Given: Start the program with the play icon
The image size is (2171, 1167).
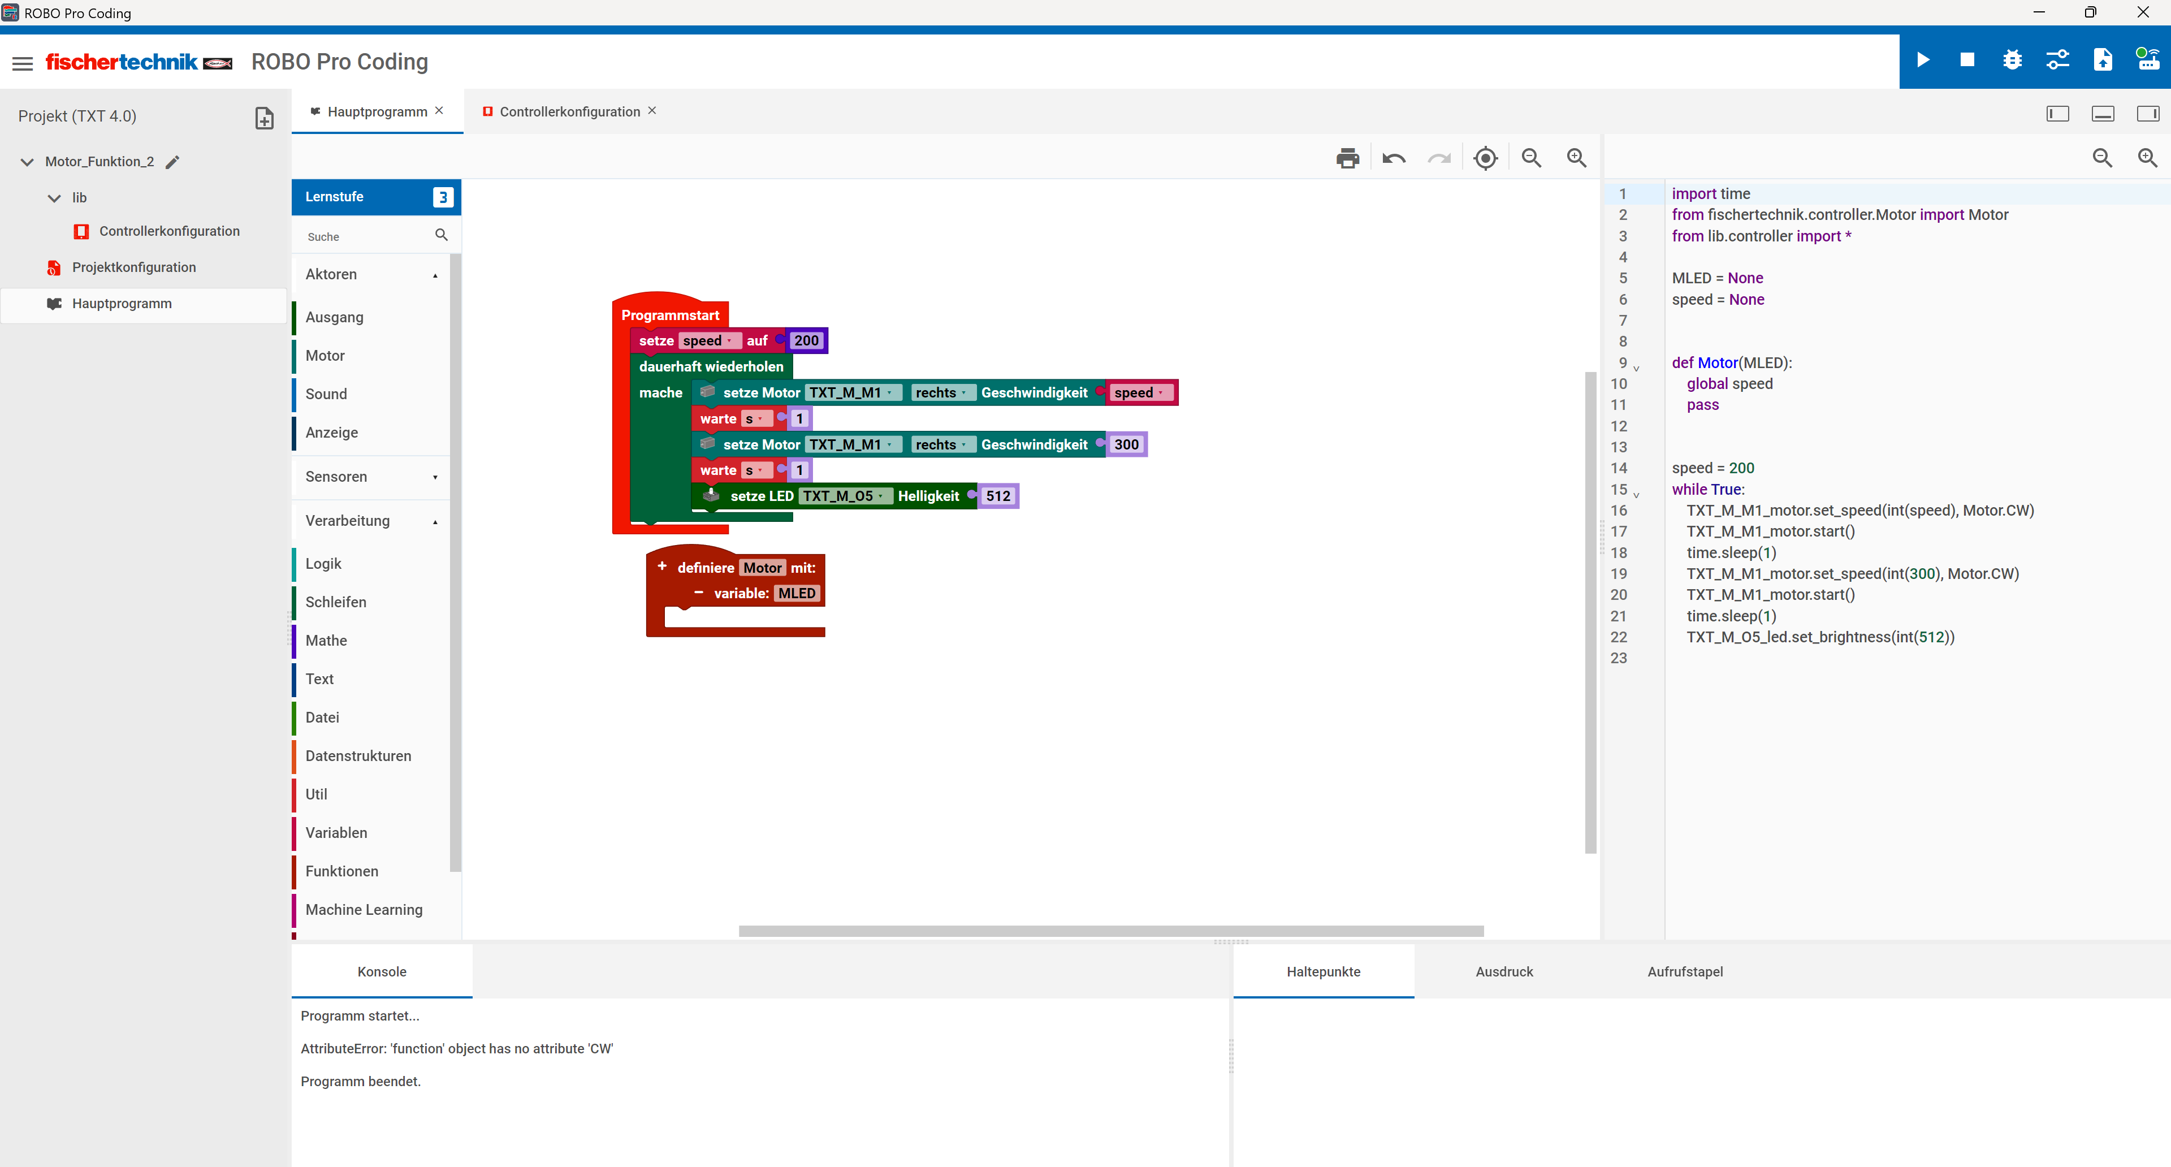Looking at the screenshot, I should [1922, 60].
